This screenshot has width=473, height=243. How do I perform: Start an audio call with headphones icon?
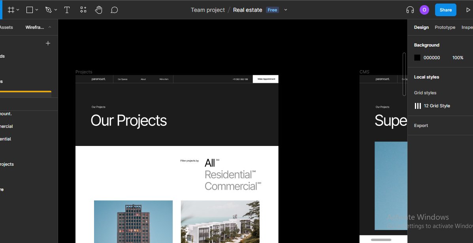(410, 9)
